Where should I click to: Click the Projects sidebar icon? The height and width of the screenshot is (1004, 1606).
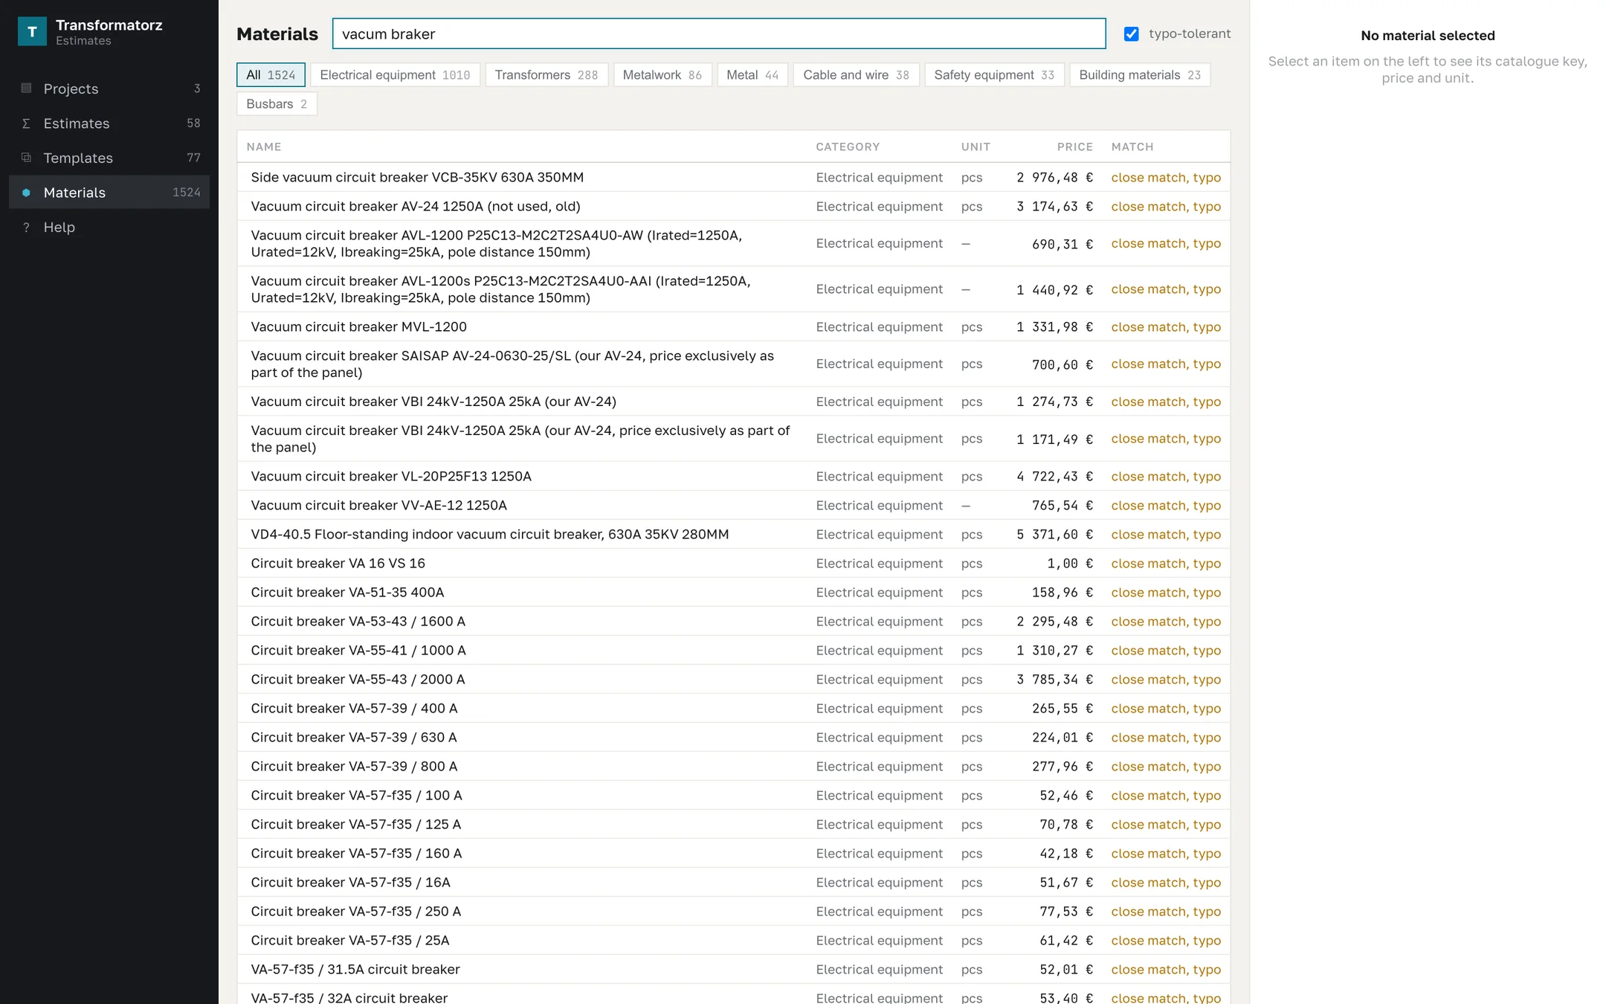26,89
